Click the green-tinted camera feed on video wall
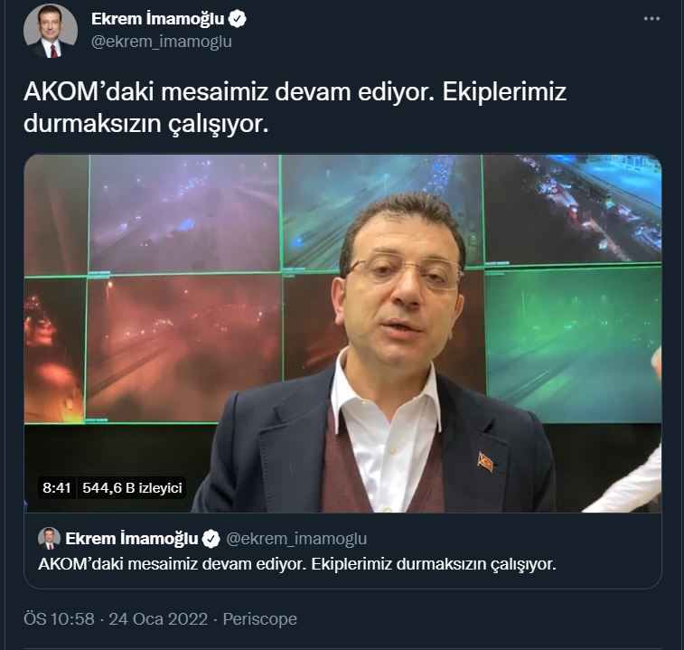 pos(573,344)
